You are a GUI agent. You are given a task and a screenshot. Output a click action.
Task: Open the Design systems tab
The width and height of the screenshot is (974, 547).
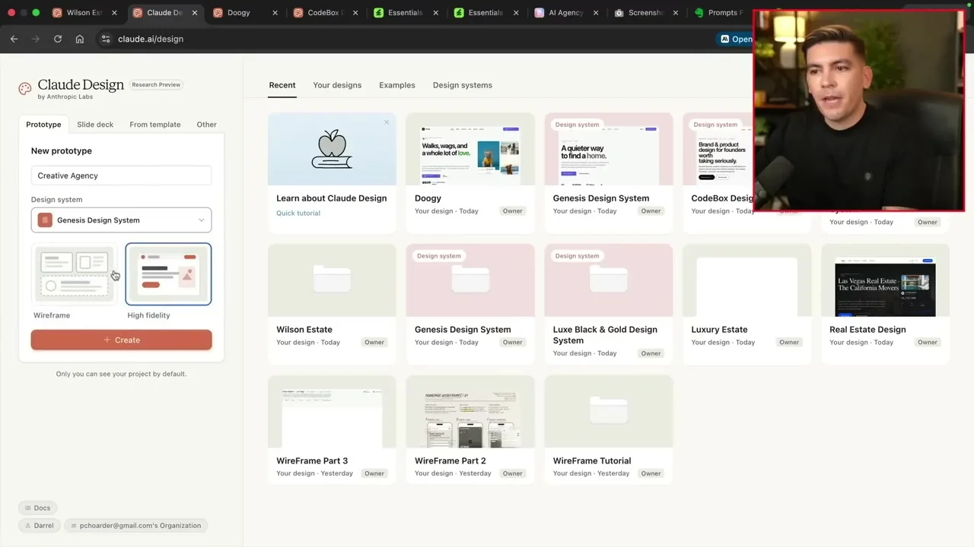pyautogui.click(x=463, y=85)
